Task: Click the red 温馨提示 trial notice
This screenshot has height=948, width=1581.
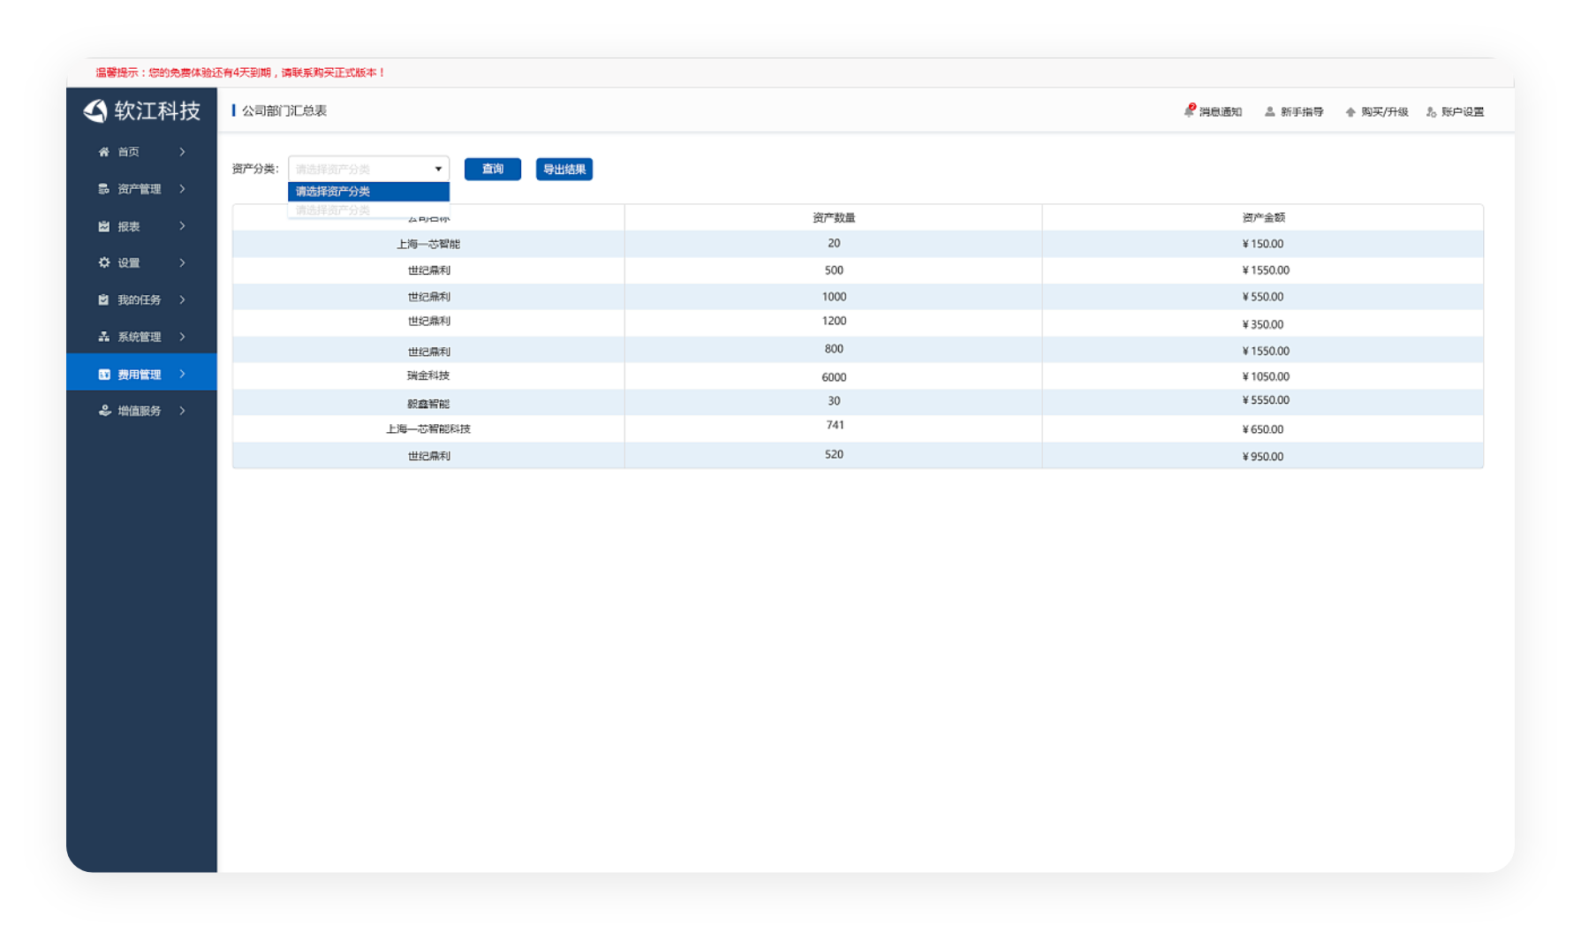Action: coord(240,72)
